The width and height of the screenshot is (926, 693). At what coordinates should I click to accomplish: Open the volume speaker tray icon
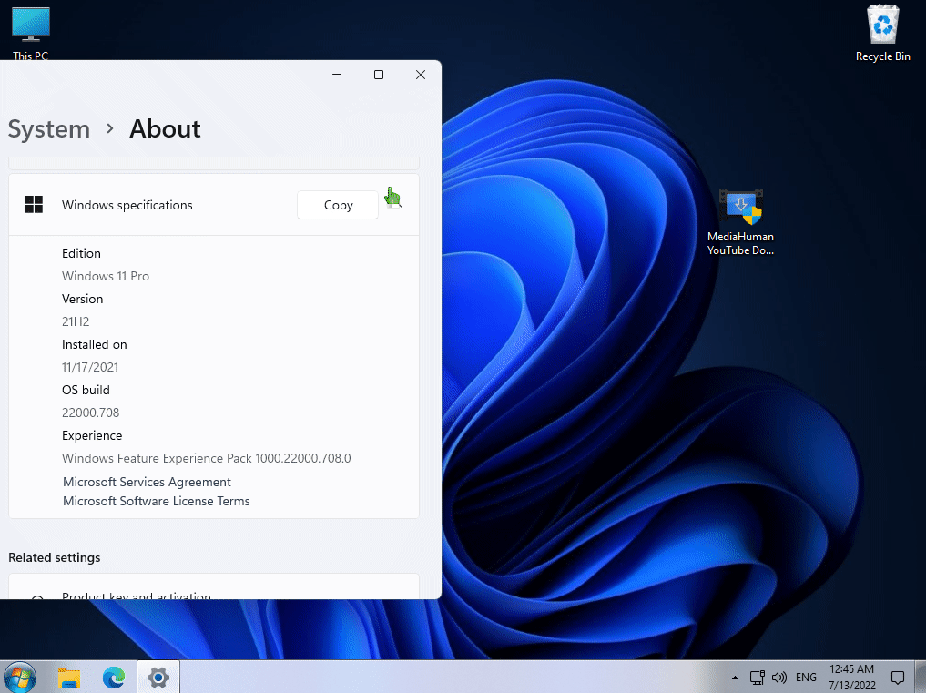click(x=778, y=678)
